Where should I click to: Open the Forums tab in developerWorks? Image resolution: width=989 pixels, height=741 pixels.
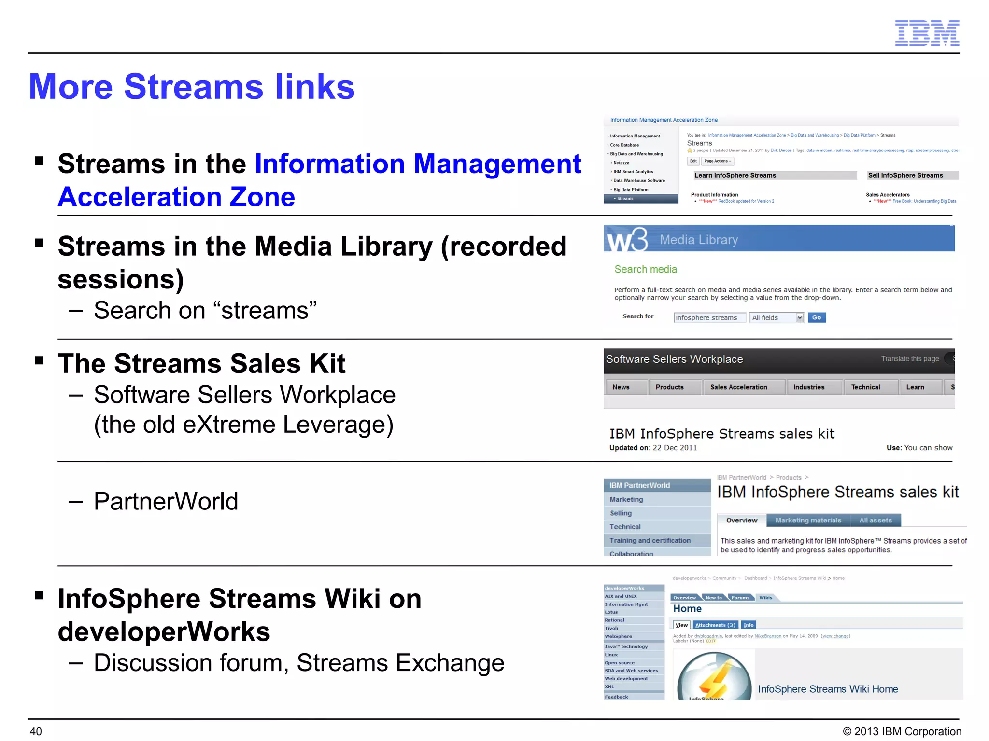click(740, 598)
